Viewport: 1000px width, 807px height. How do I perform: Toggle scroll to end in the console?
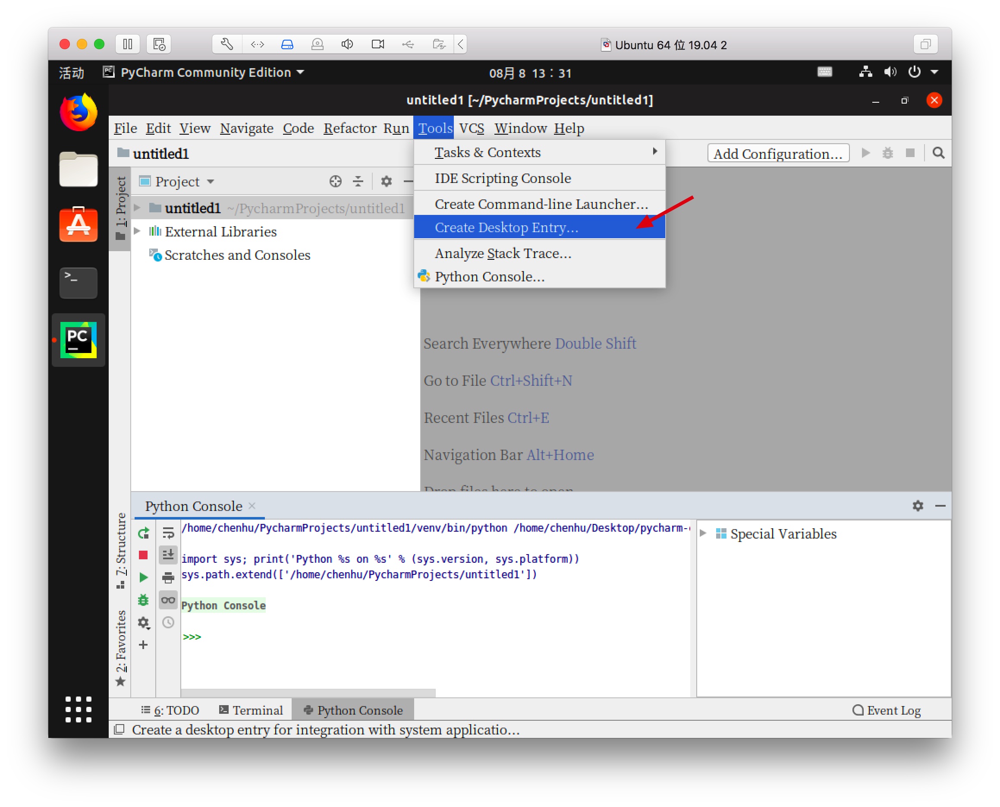coord(168,555)
